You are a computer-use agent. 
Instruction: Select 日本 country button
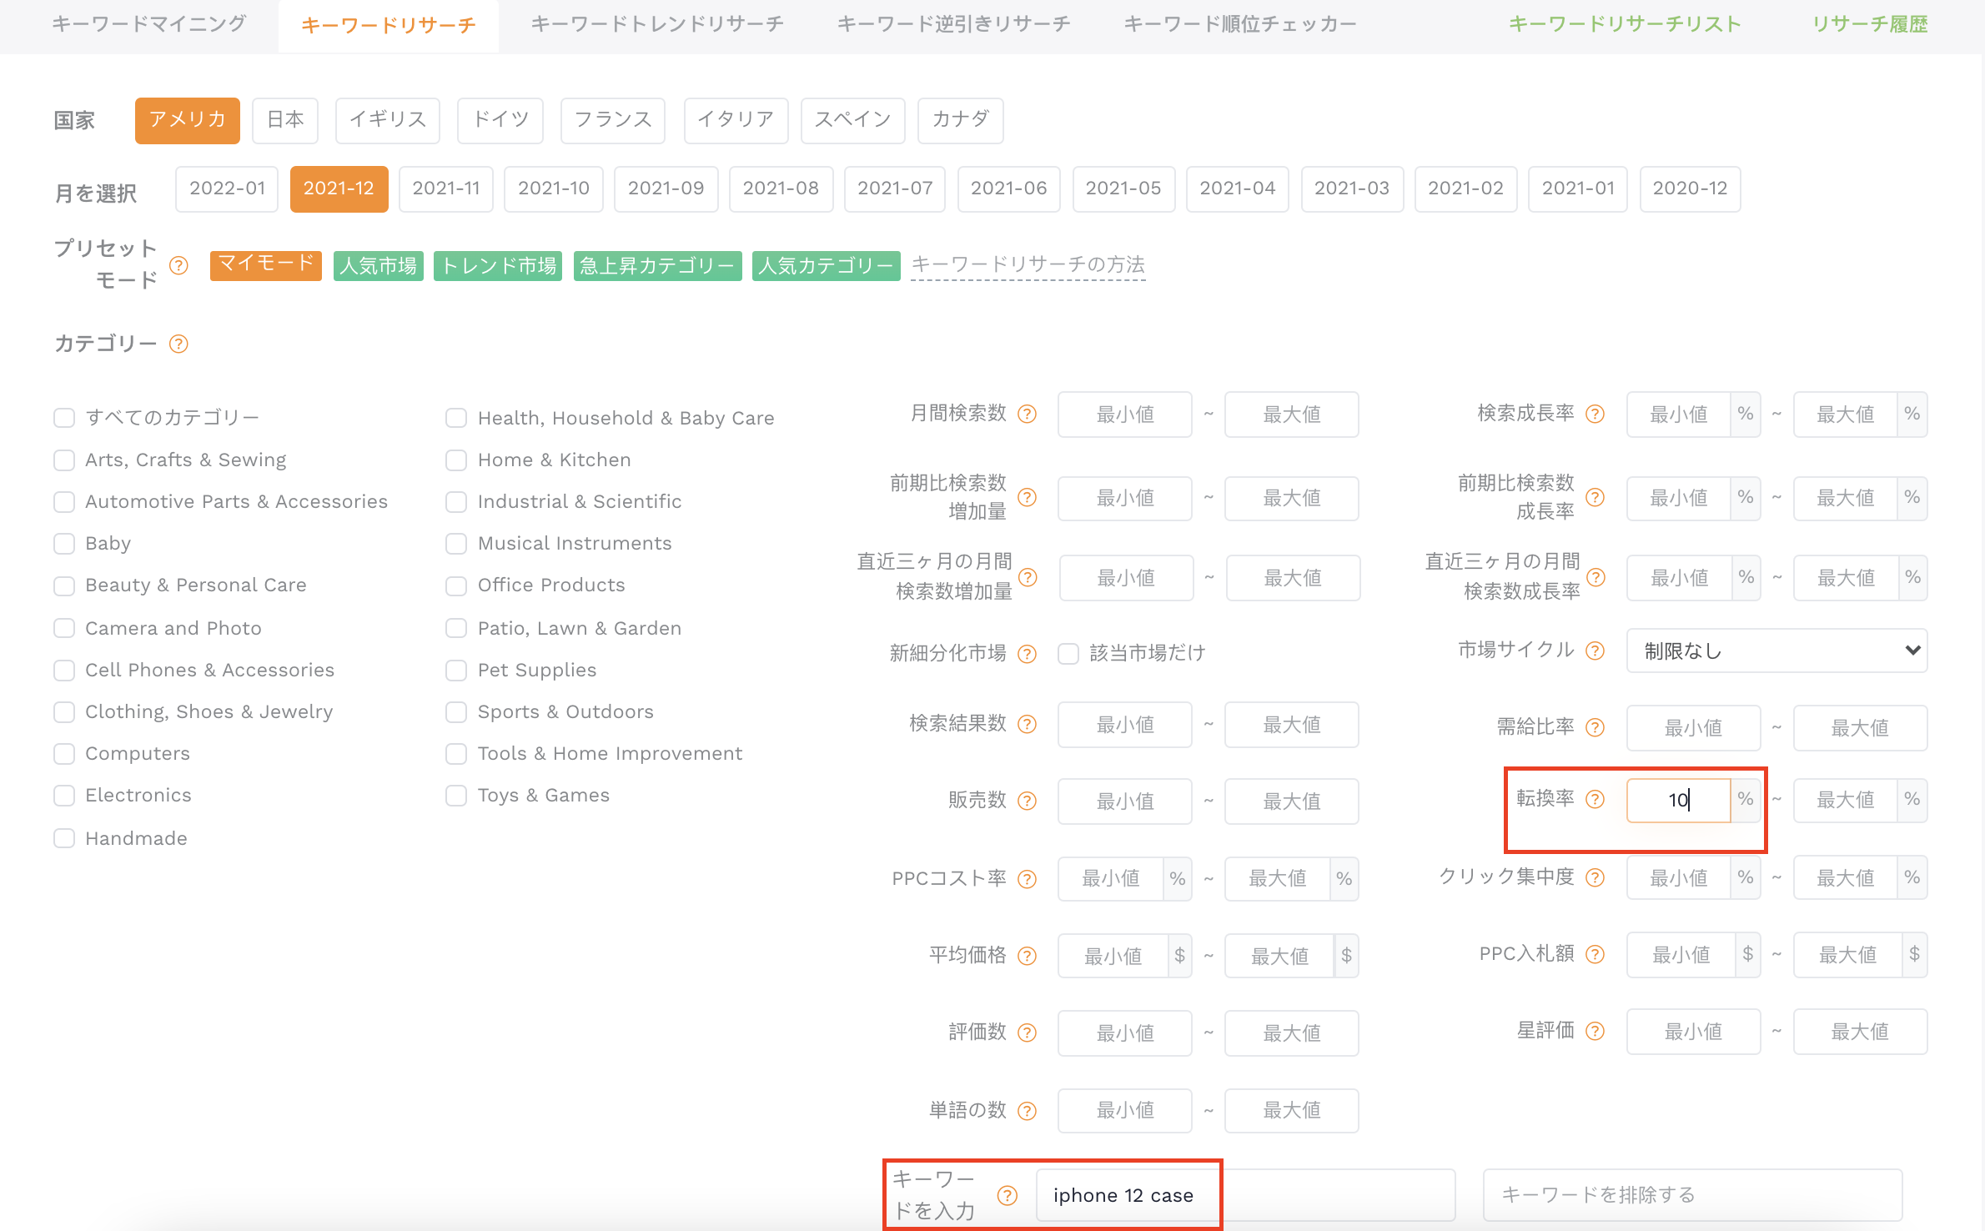[x=286, y=120]
